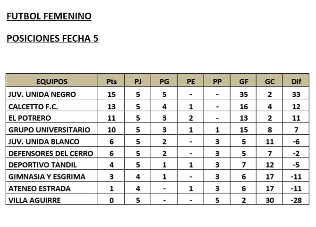Click the GC column header
The width and height of the screenshot is (316, 227).
(270, 82)
